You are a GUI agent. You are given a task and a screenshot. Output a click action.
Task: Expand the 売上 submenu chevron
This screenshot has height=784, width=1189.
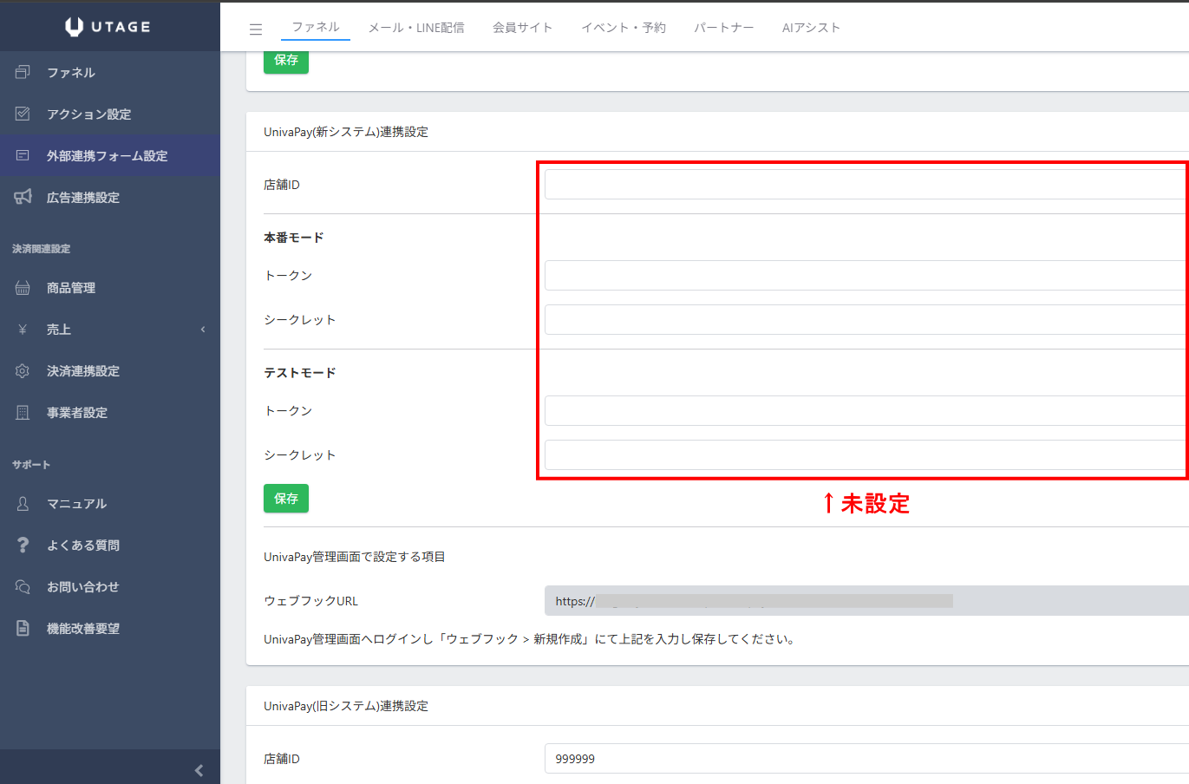(x=203, y=330)
